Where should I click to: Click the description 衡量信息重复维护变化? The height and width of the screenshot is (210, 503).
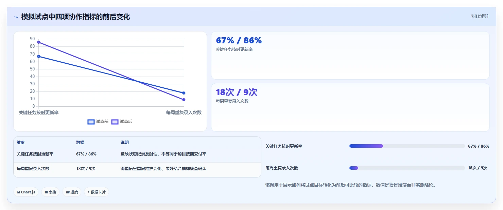point(163,169)
